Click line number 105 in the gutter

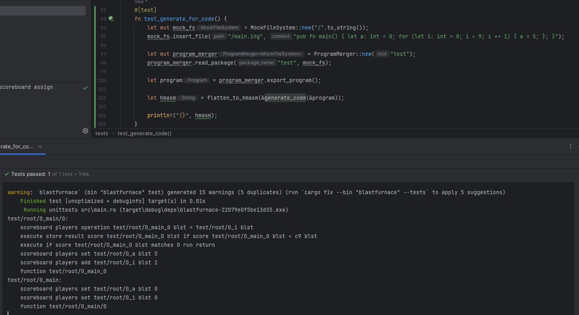(103, 124)
